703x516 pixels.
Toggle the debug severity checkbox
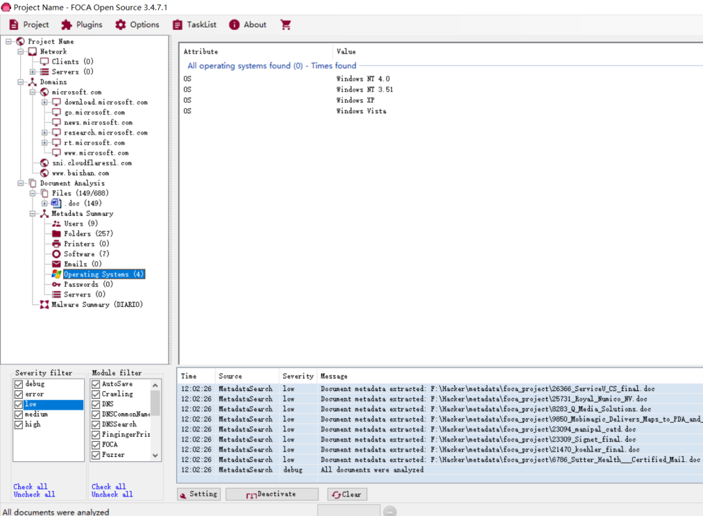19,384
